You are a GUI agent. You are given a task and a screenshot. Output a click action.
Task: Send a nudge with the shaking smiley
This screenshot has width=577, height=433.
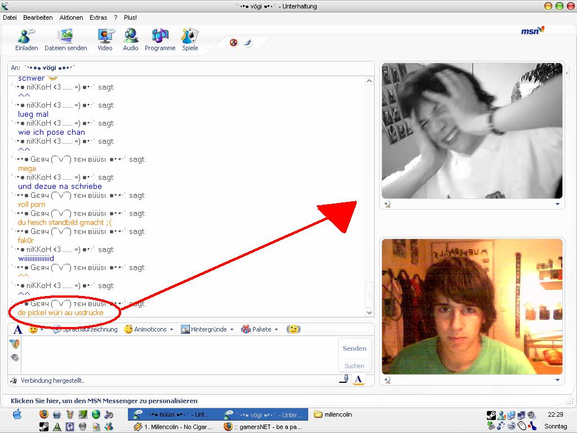(293, 329)
